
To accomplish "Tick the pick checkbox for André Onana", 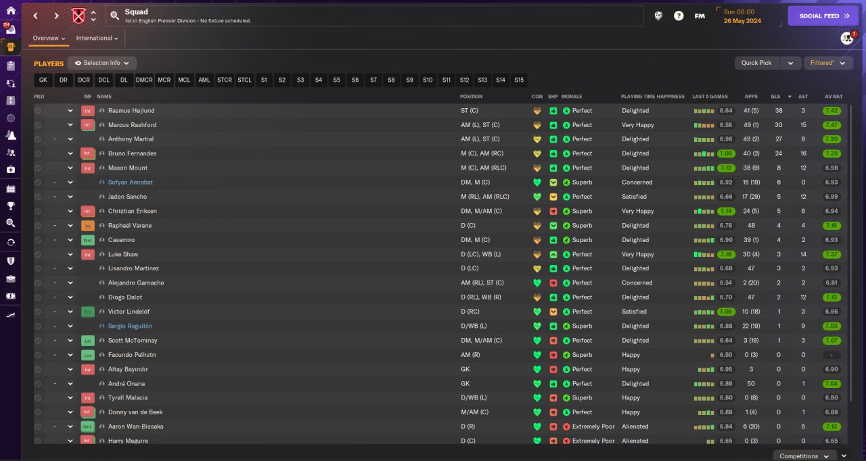I will coord(38,383).
